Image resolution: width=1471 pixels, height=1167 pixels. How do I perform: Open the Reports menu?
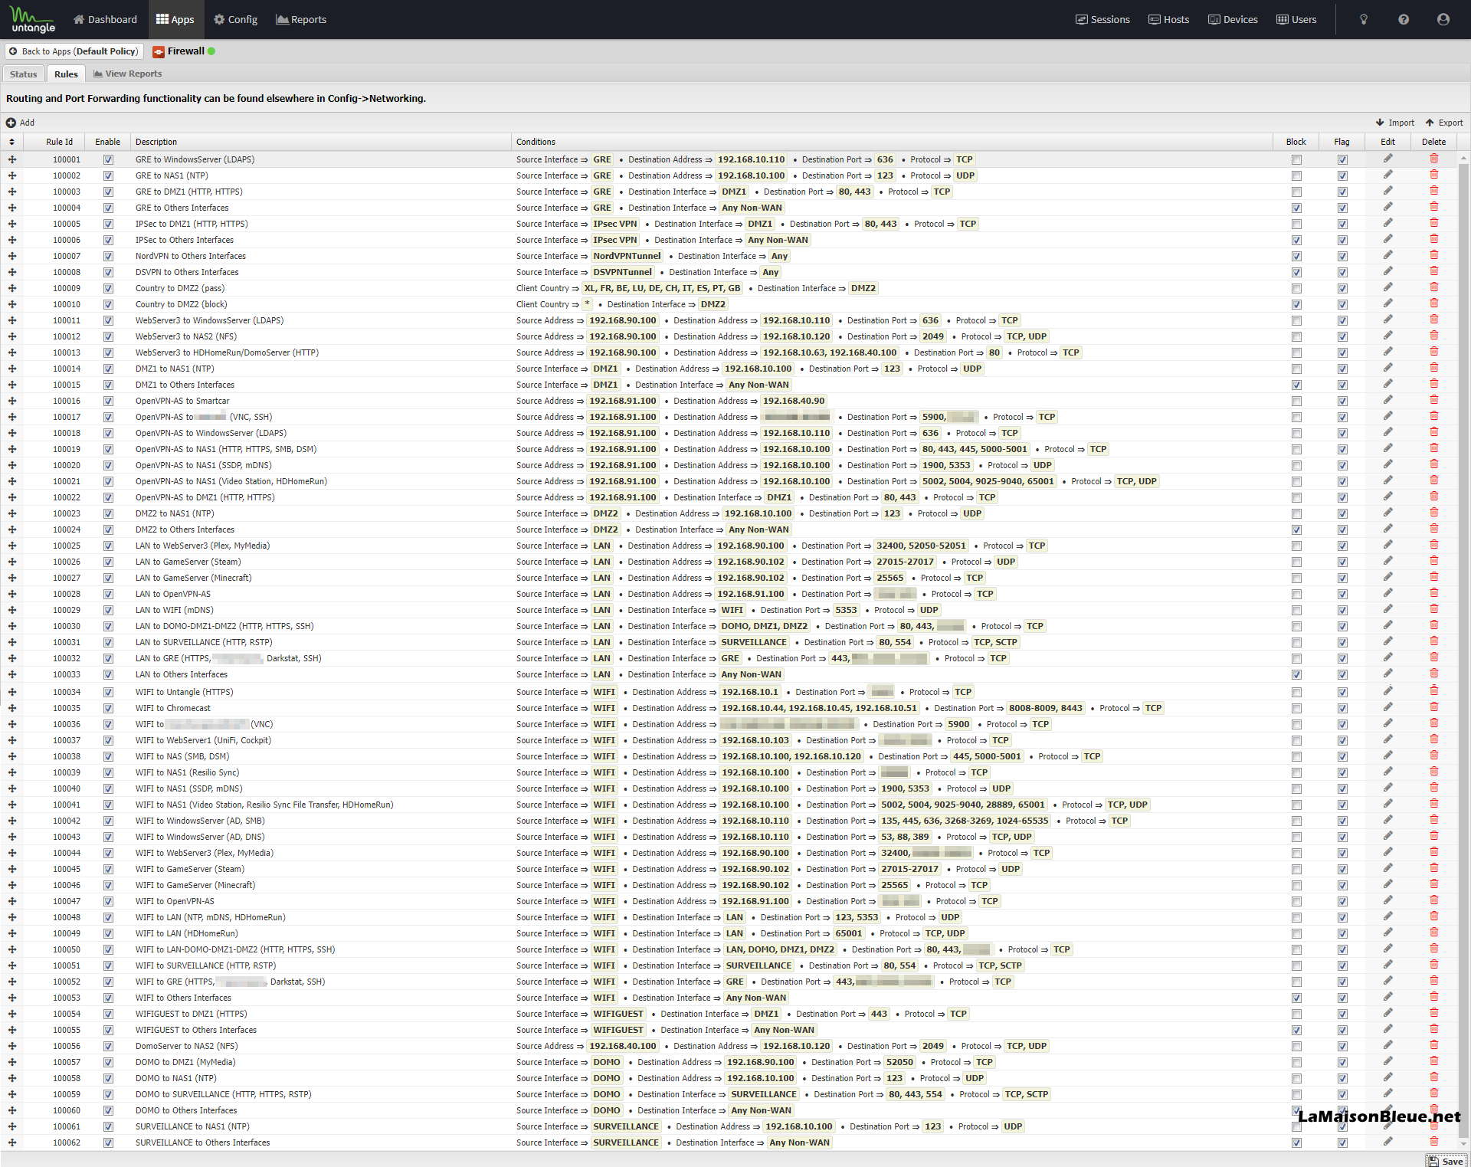tap(300, 20)
